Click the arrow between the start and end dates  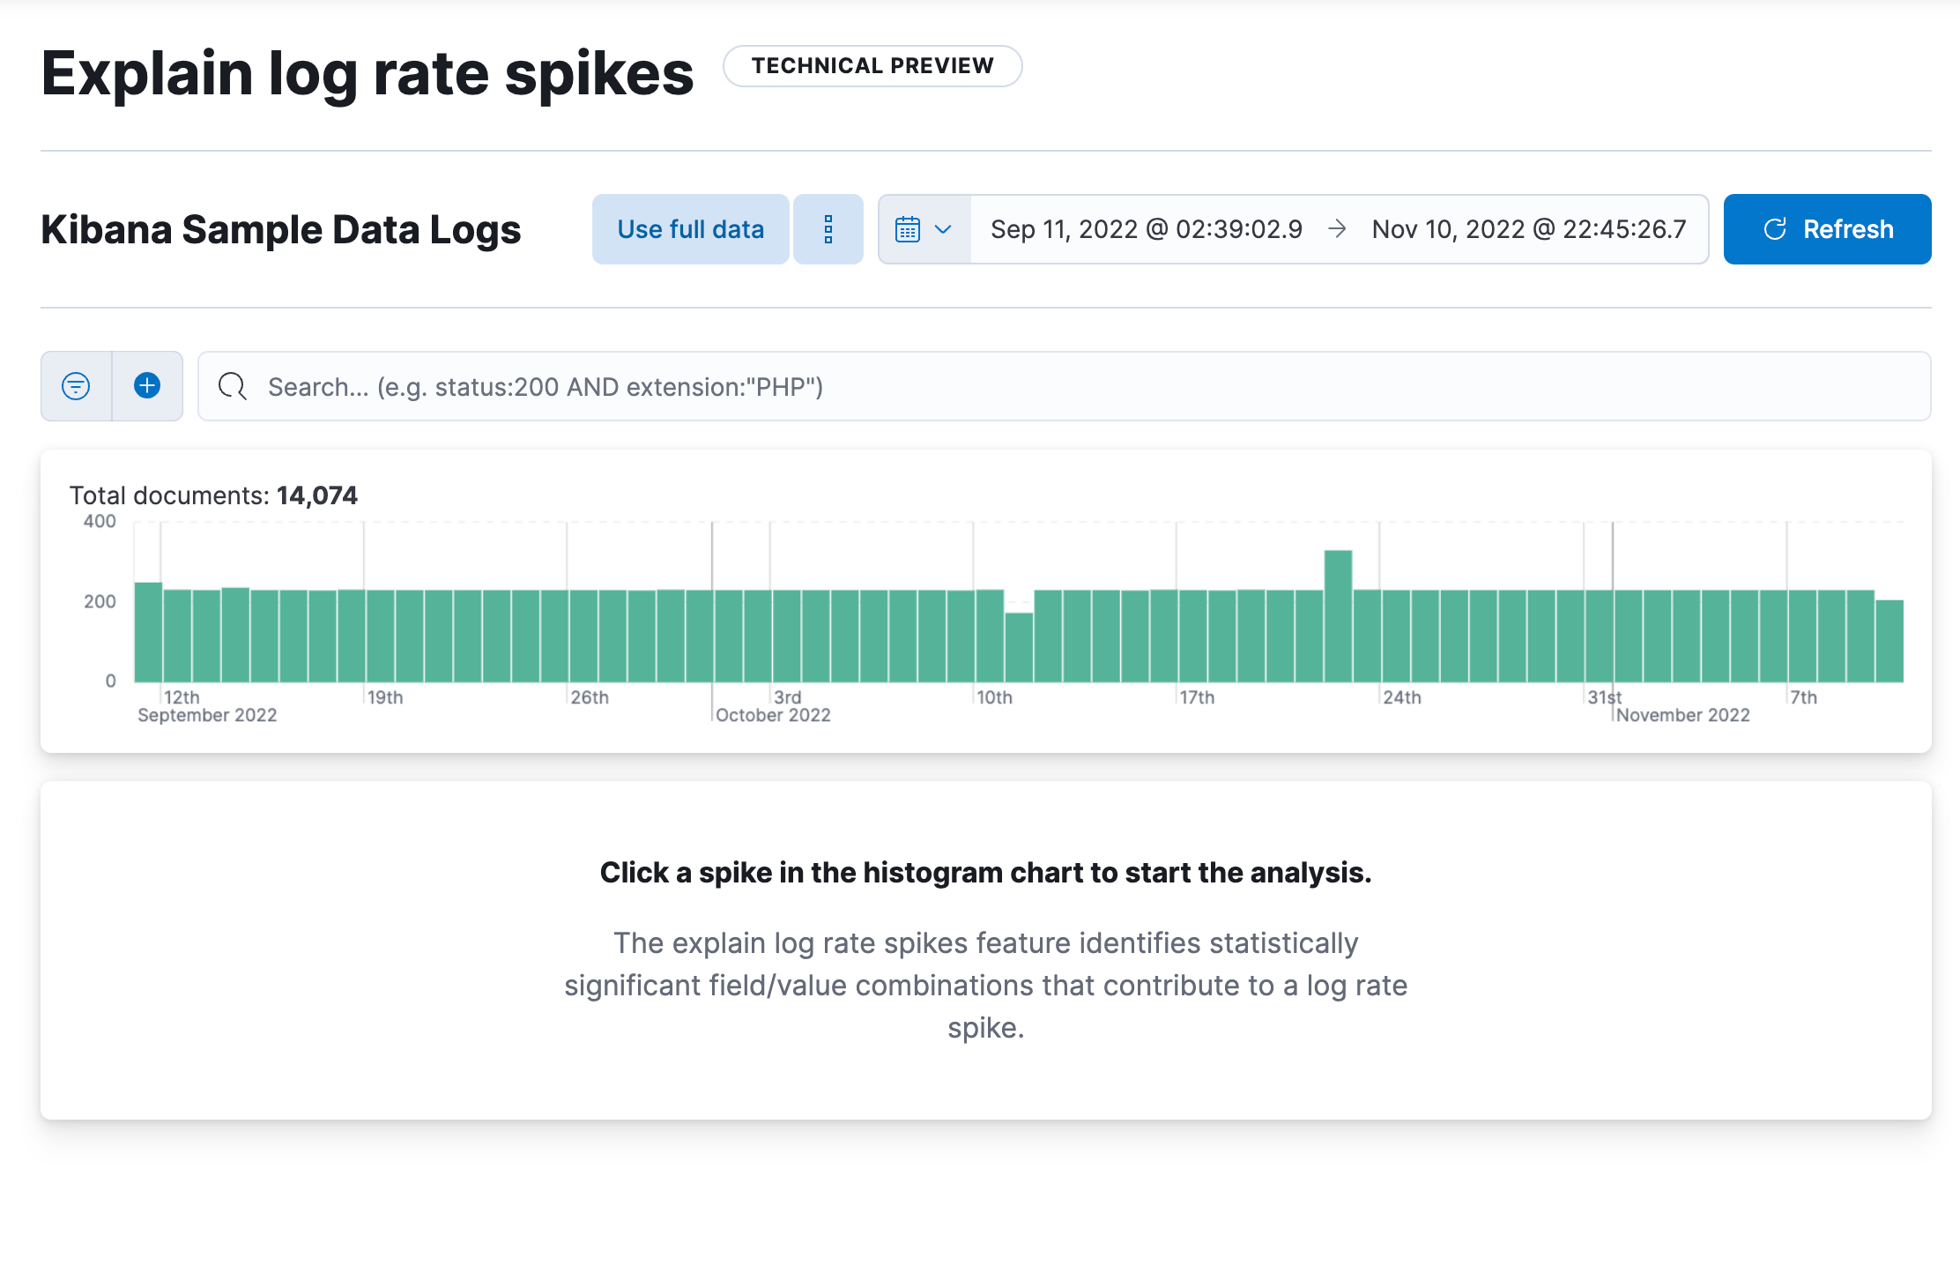(x=1338, y=229)
